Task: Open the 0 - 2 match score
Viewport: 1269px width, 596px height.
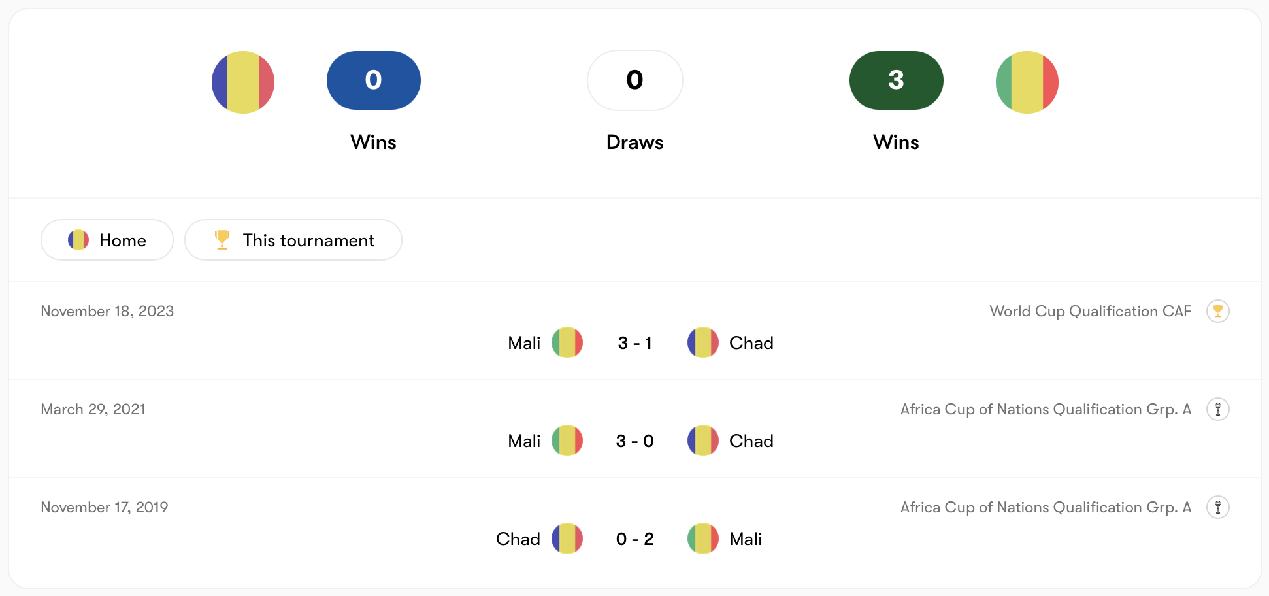Action: pos(634,539)
